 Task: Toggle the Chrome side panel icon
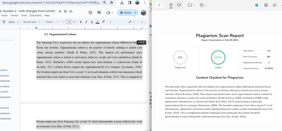(x=130, y=3)
